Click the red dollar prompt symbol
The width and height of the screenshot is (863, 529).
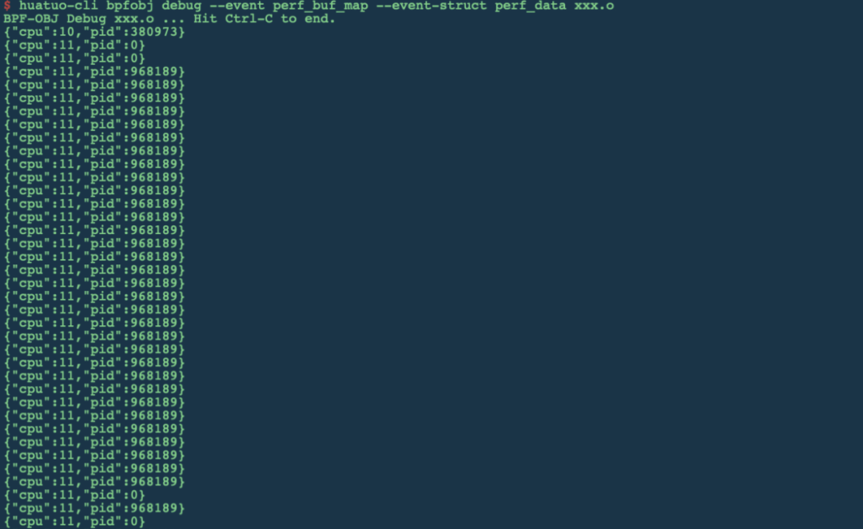(x=7, y=6)
